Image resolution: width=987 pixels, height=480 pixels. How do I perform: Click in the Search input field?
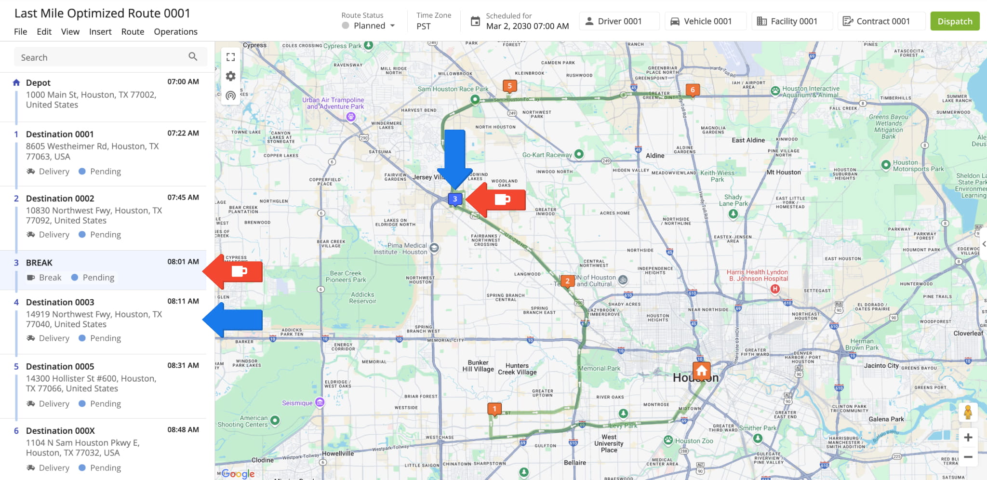pyautogui.click(x=101, y=57)
